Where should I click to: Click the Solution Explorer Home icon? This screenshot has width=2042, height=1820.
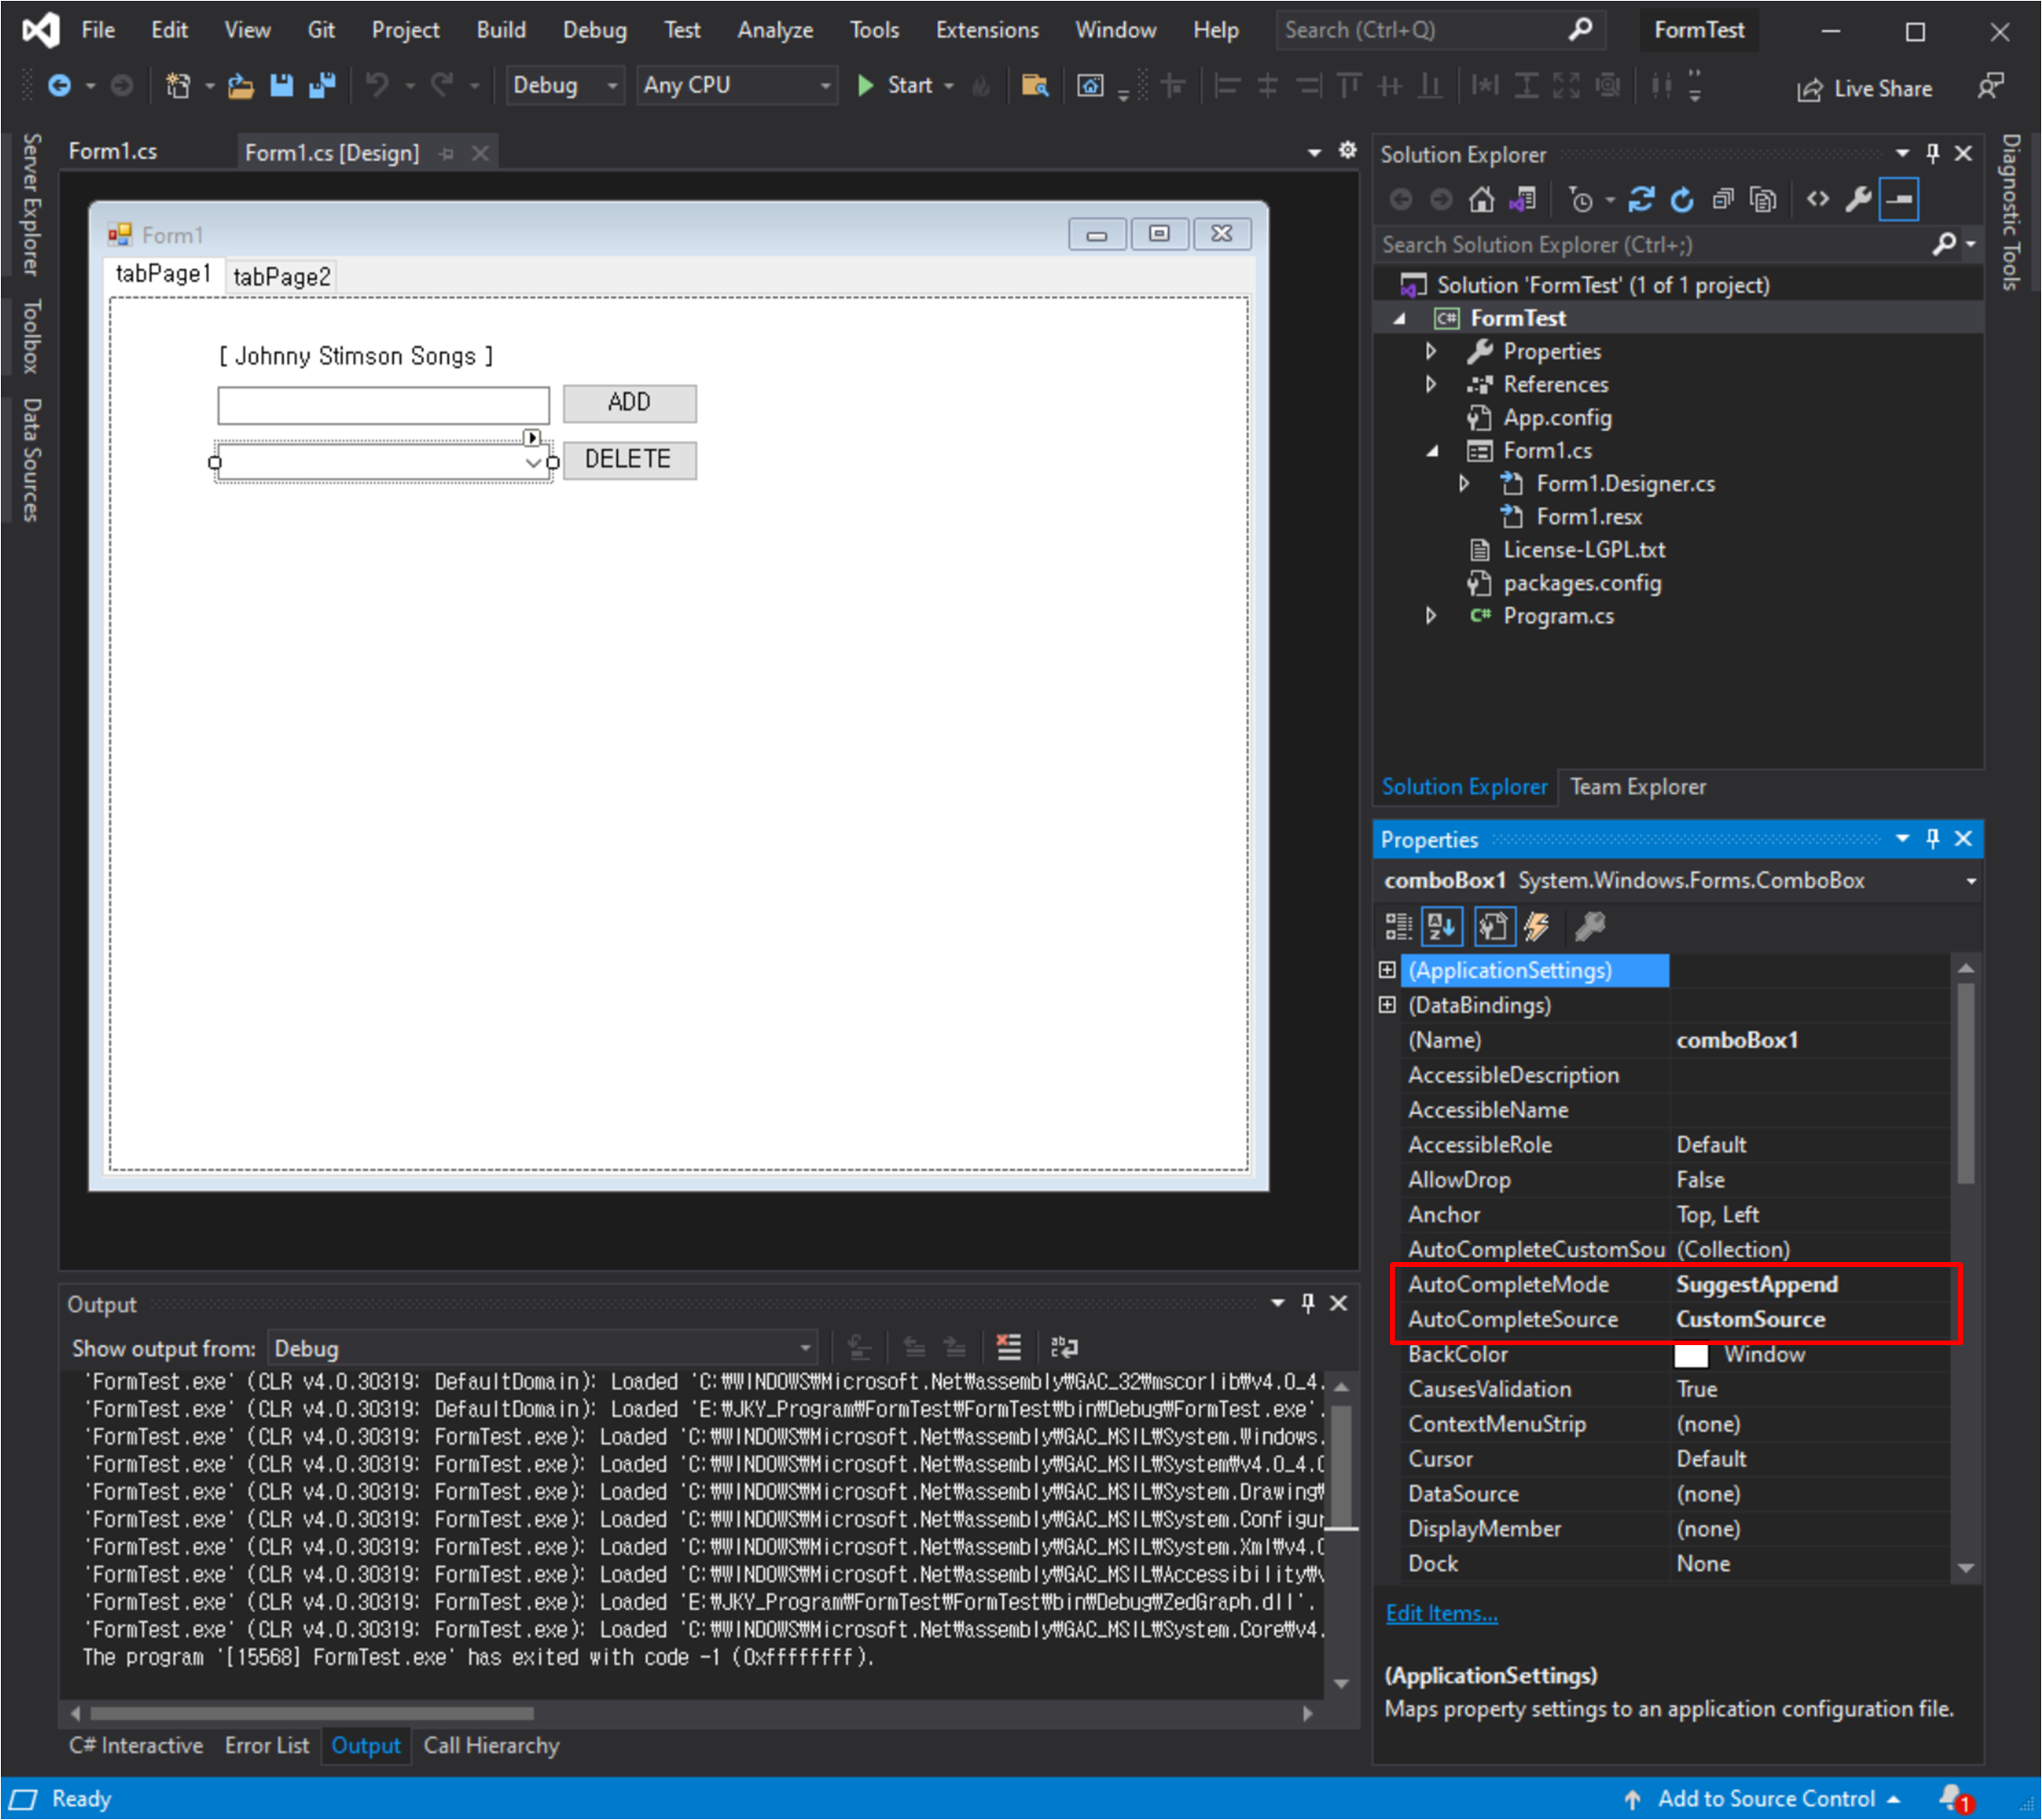coord(1481,200)
